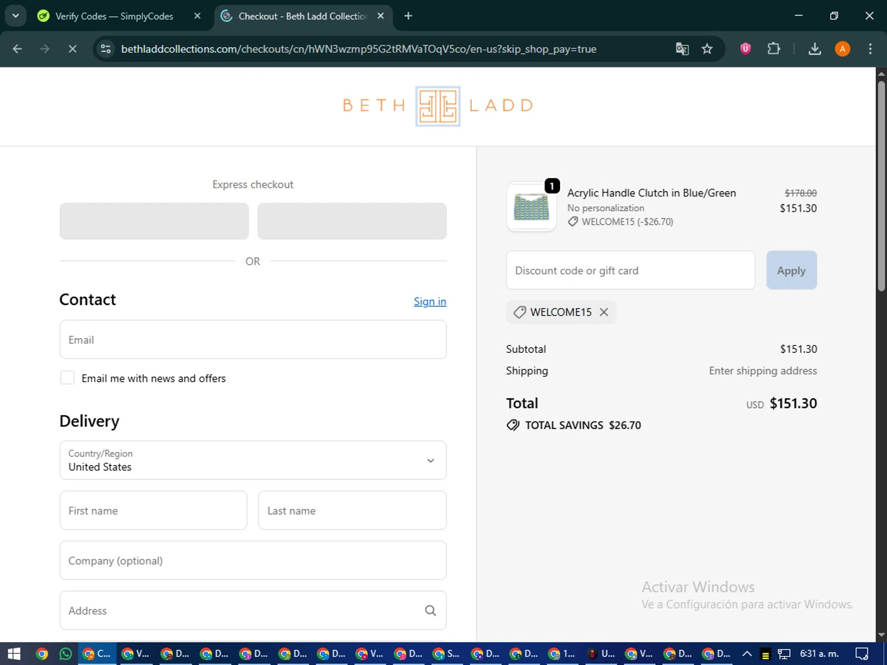The image size is (887, 665).
Task: Focus the Last name field
Action: (352, 510)
